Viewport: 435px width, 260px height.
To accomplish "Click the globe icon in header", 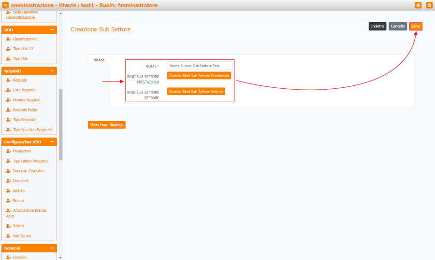I will (418, 5).
